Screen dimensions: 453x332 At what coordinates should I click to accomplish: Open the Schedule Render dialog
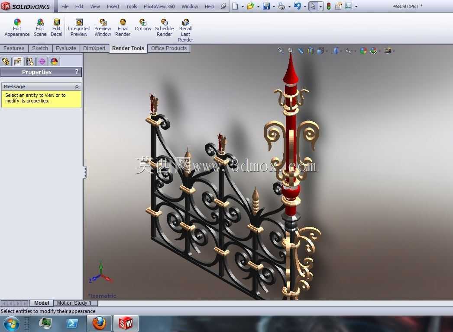point(165,28)
